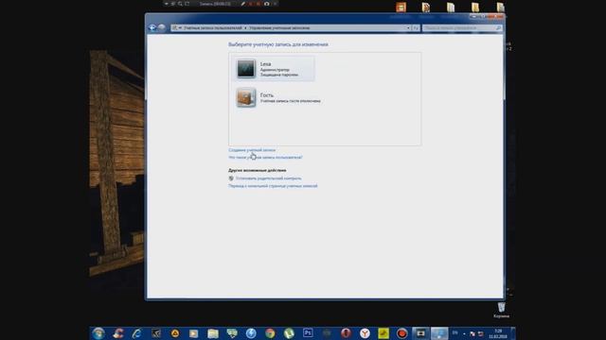Image resolution: width=606 pixels, height=340 pixels.
Task: Focus the Control Panel search field
Action: 462,27
